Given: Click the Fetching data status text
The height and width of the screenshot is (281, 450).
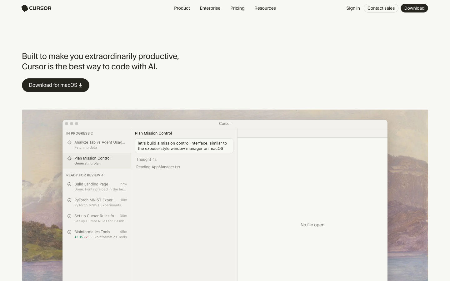Looking at the screenshot, I should (86, 148).
